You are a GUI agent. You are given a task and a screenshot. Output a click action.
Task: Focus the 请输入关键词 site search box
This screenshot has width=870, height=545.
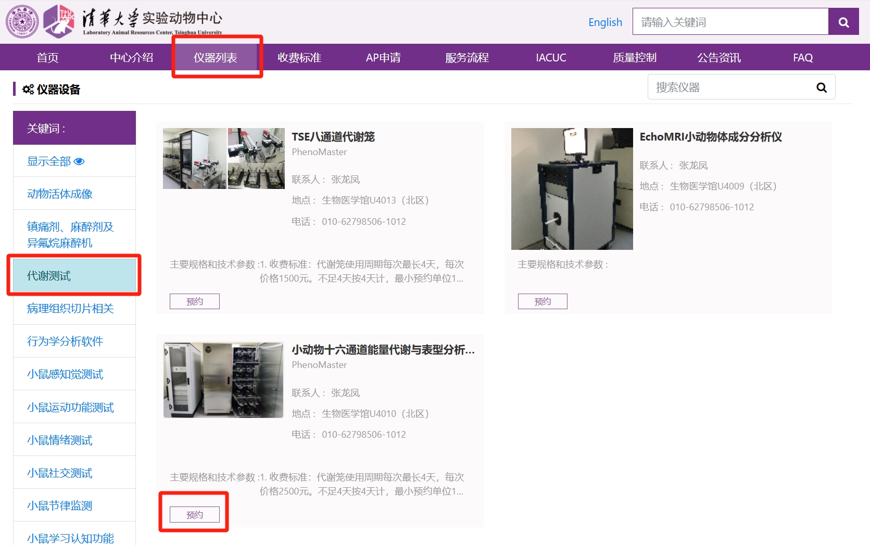(x=730, y=22)
